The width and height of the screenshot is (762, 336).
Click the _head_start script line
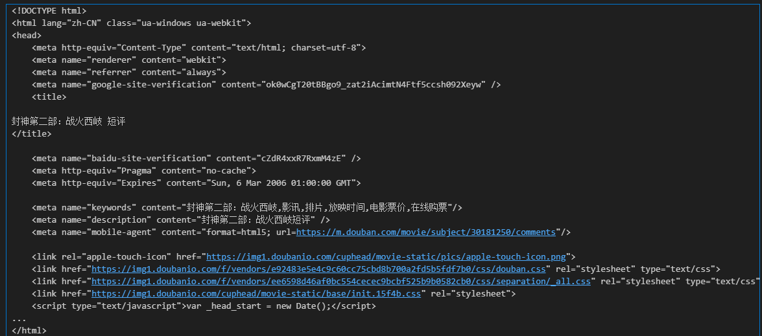204,306
